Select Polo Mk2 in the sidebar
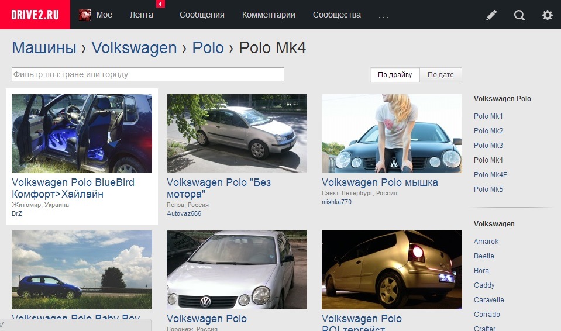 pyautogui.click(x=488, y=131)
